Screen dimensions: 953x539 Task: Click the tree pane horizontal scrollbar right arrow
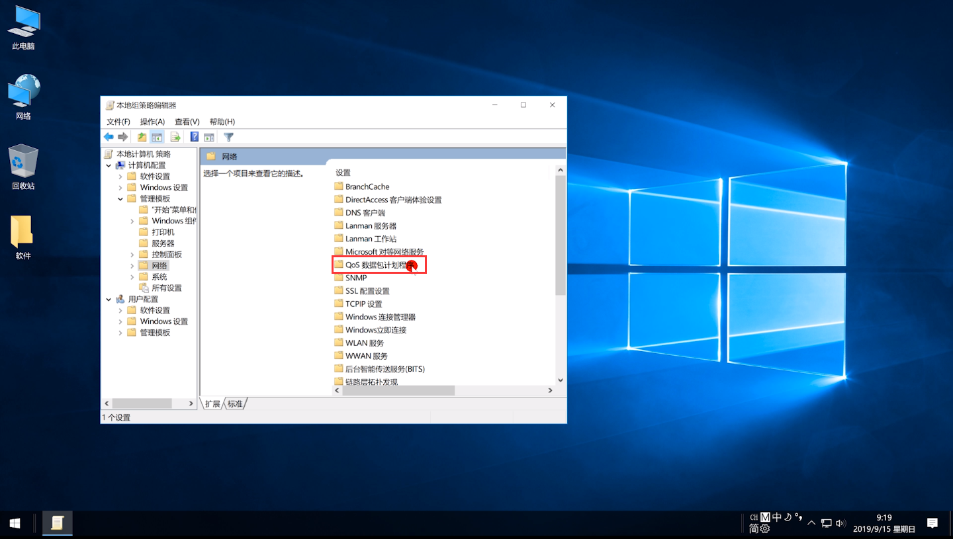click(x=191, y=403)
